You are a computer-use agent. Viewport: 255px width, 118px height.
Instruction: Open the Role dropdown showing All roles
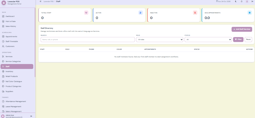coord(160,40)
